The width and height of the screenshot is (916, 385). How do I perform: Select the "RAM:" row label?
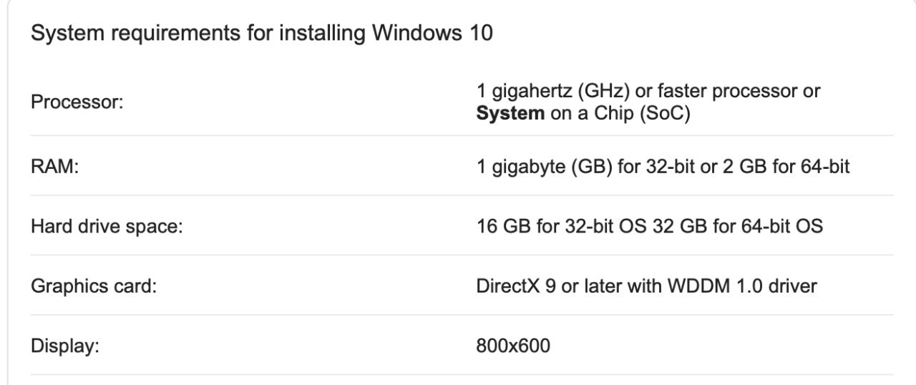coord(54,167)
